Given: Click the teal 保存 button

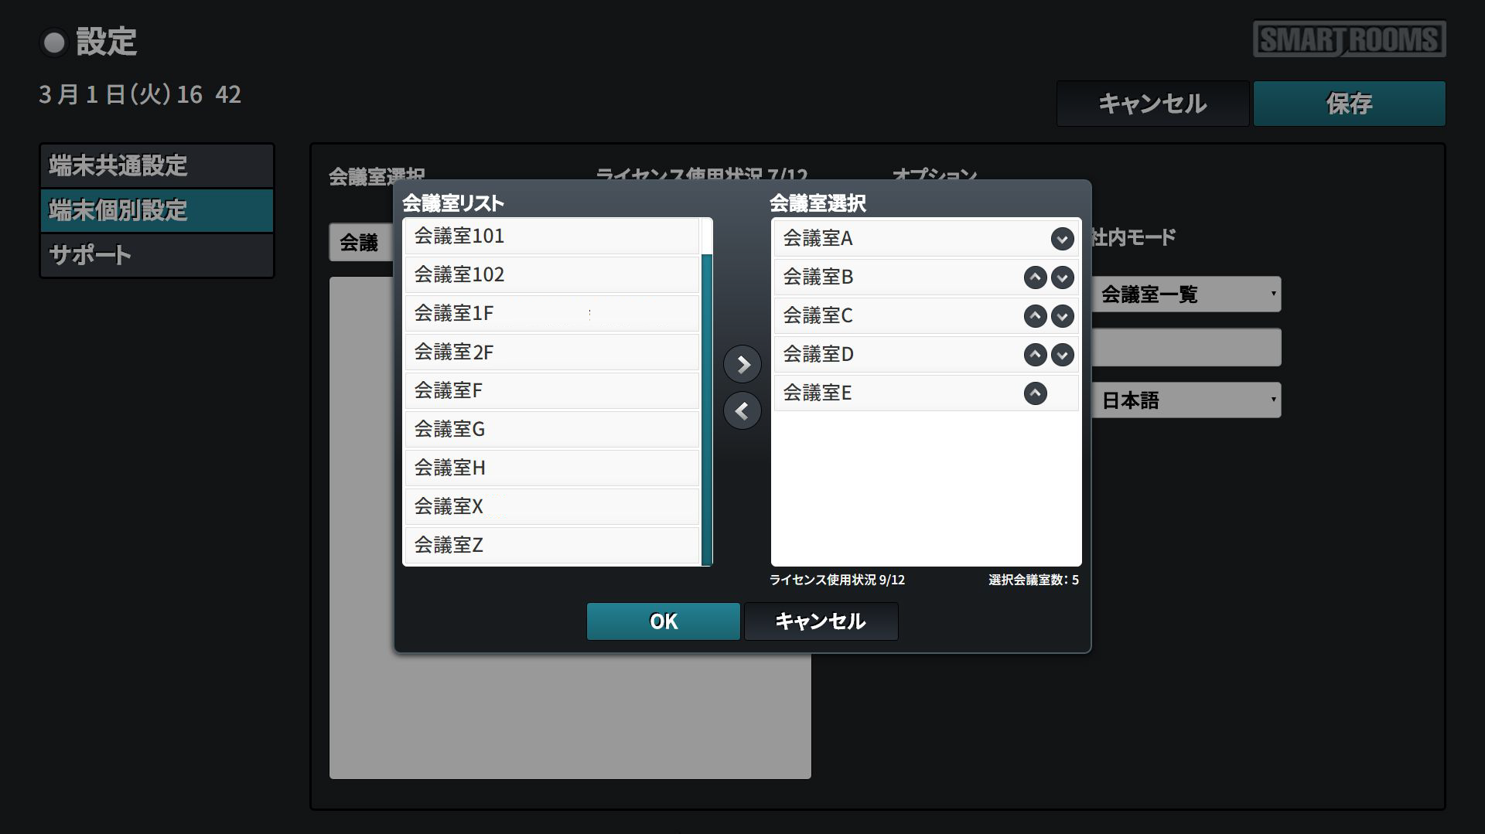Looking at the screenshot, I should point(1349,104).
